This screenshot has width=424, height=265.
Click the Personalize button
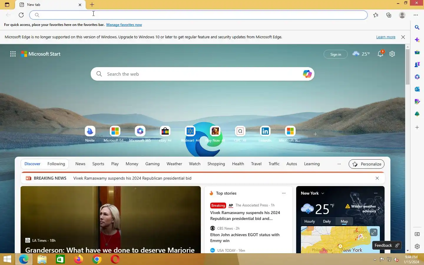pyautogui.click(x=367, y=164)
